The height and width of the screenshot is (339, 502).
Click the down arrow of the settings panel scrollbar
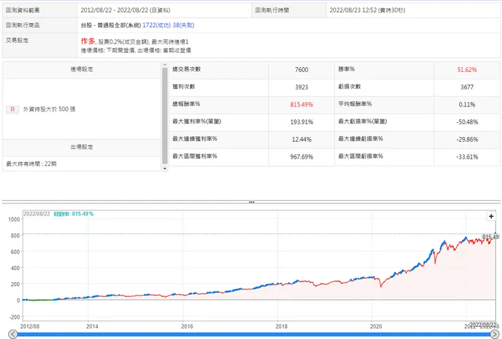pyautogui.click(x=165, y=168)
